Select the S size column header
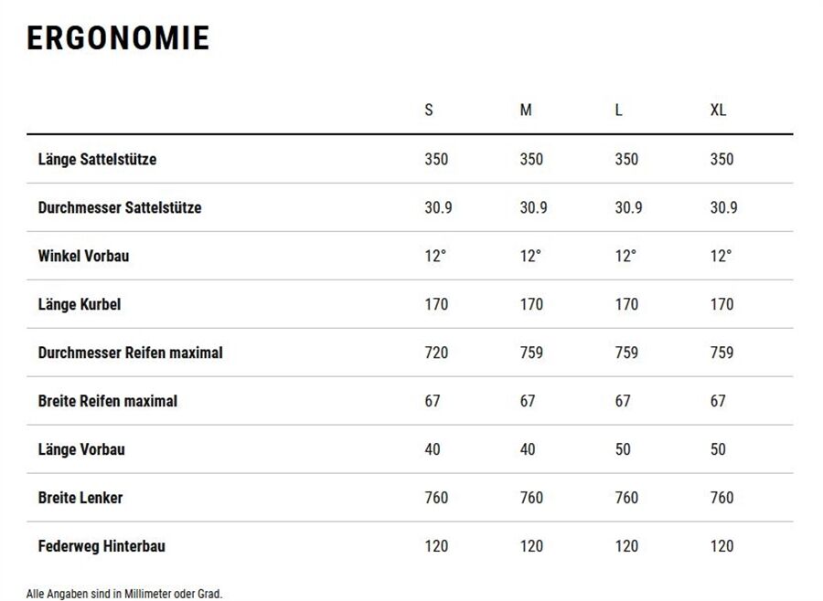The width and height of the screenshot is (823, 601). pos(429,110)
